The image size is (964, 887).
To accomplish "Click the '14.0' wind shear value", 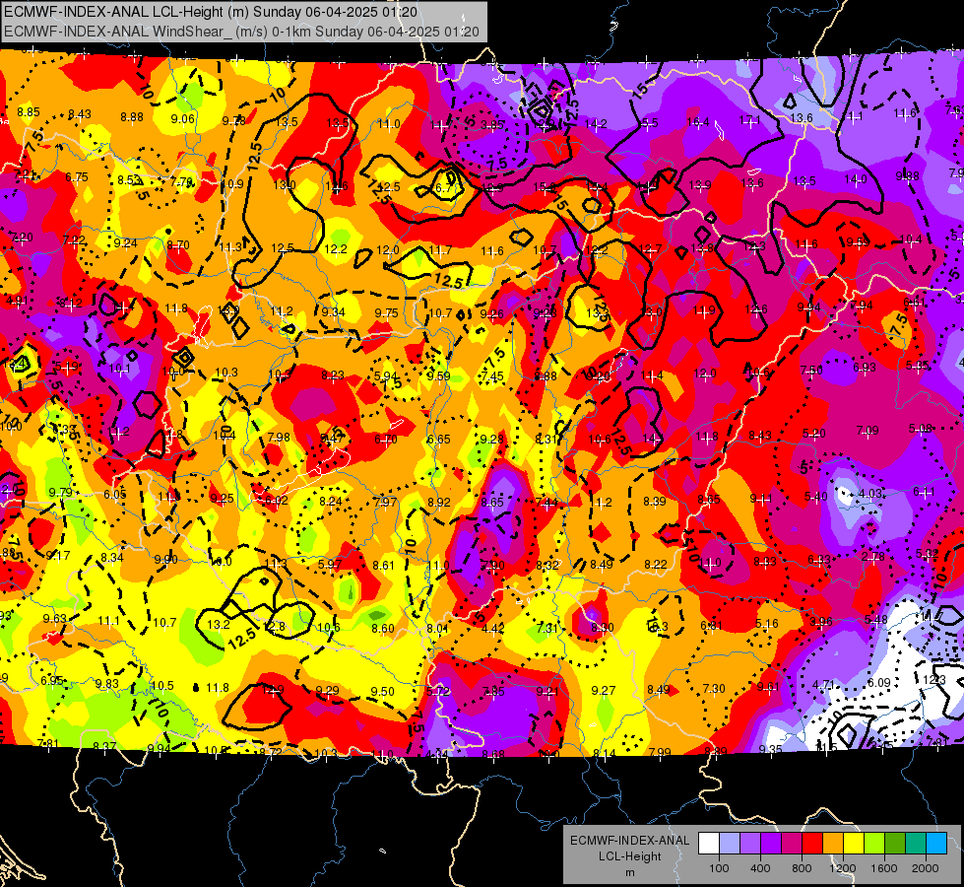I will (855, 179).
